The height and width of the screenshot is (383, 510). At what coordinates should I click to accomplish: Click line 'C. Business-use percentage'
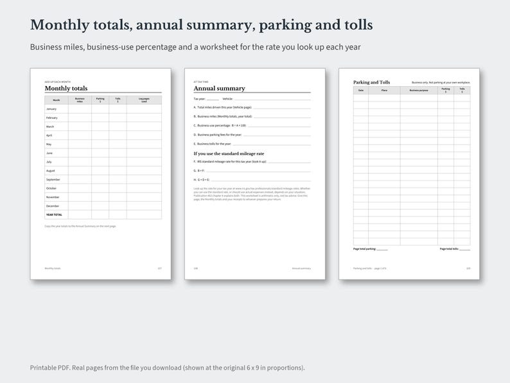coord(252,125)
